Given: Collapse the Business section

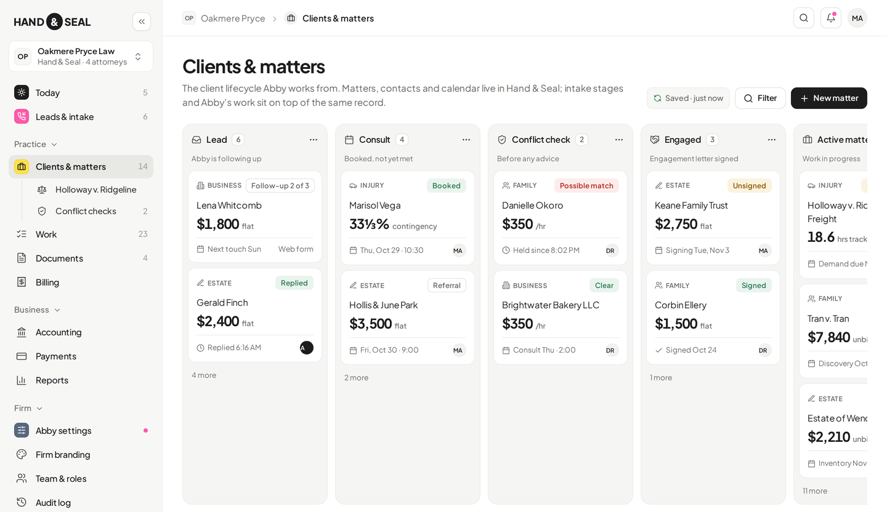Looking at the screenshot, I should 38,310.
